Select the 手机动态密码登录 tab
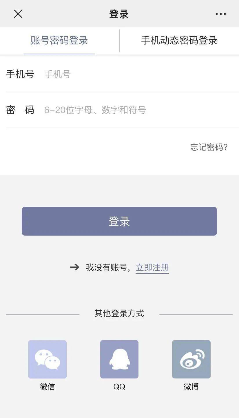This screenshot has width=239, height=418. click(179, 40)
